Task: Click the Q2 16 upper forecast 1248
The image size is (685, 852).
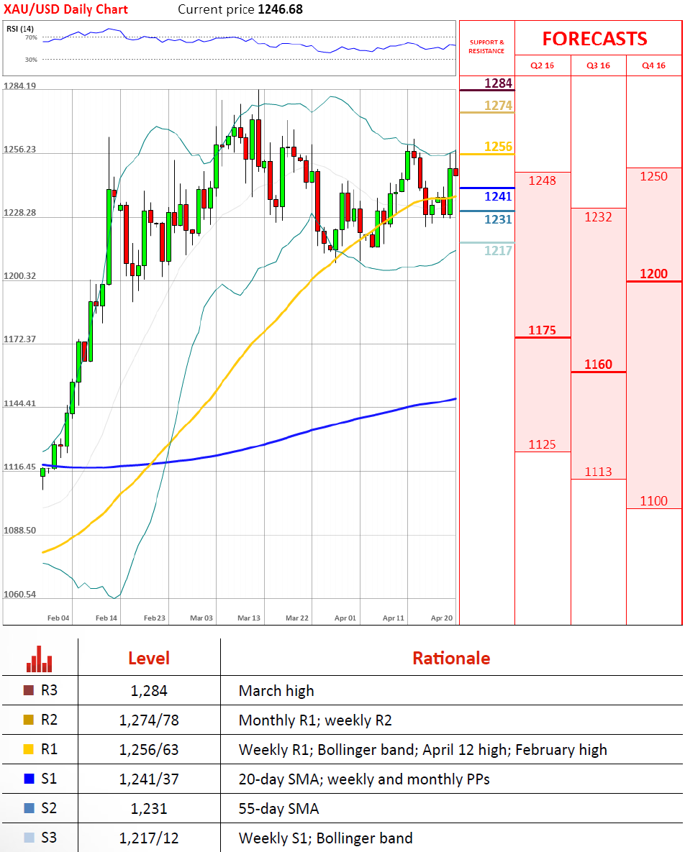Action: point(542,180)
